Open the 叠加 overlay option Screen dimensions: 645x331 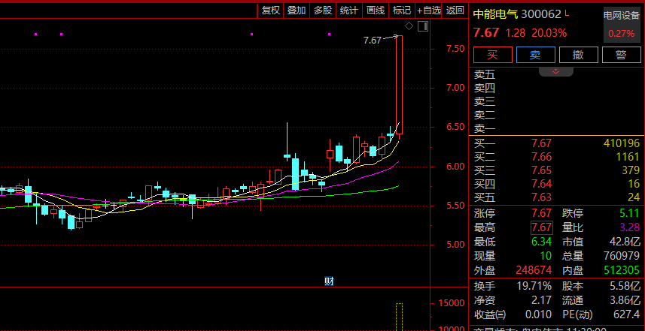297,10
